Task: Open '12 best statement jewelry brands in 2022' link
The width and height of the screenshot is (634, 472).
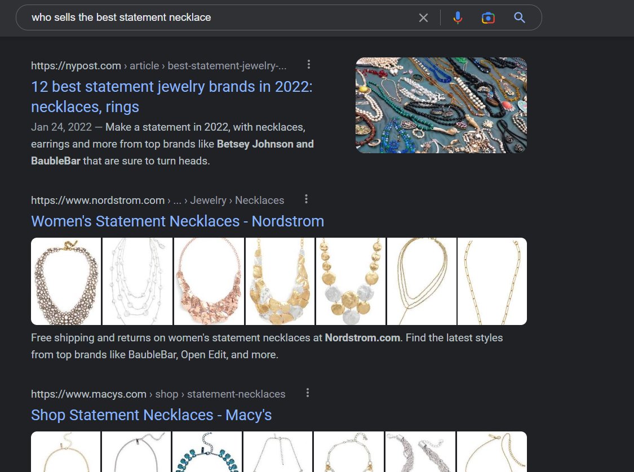Action: 172,96
